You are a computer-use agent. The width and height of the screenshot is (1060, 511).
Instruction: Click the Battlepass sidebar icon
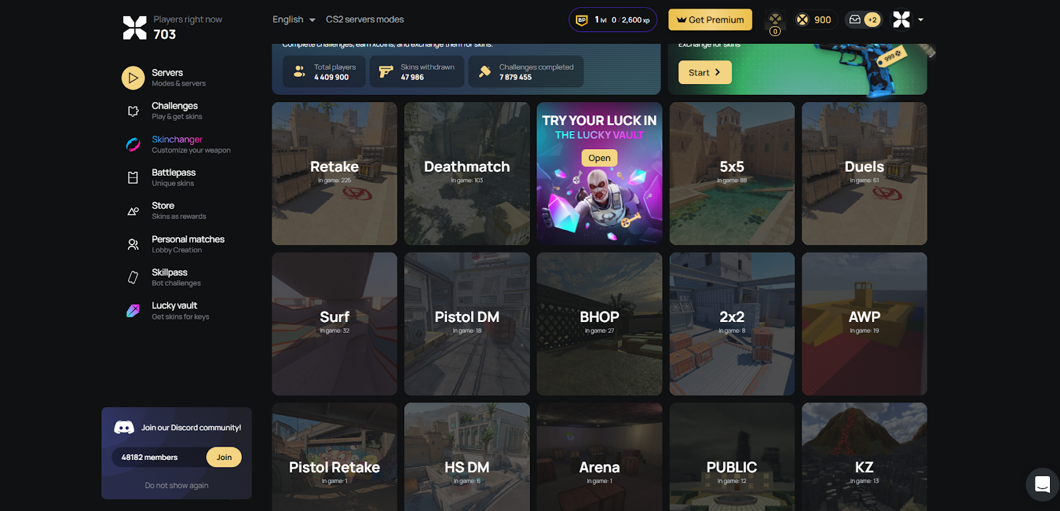pyautogui.click(x=133, y=178)
